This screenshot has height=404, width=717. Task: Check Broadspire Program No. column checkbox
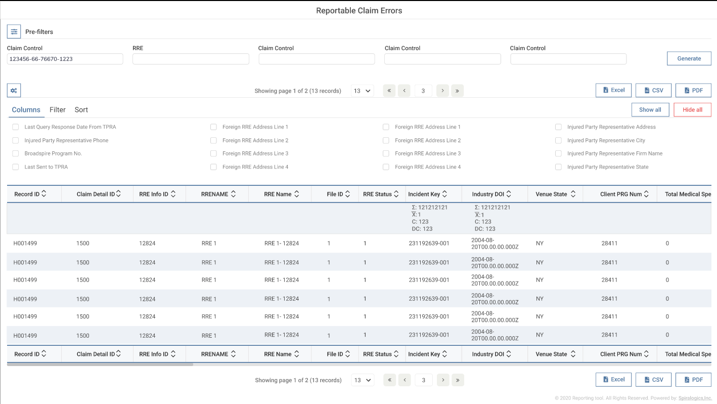(x=16, y=153)
